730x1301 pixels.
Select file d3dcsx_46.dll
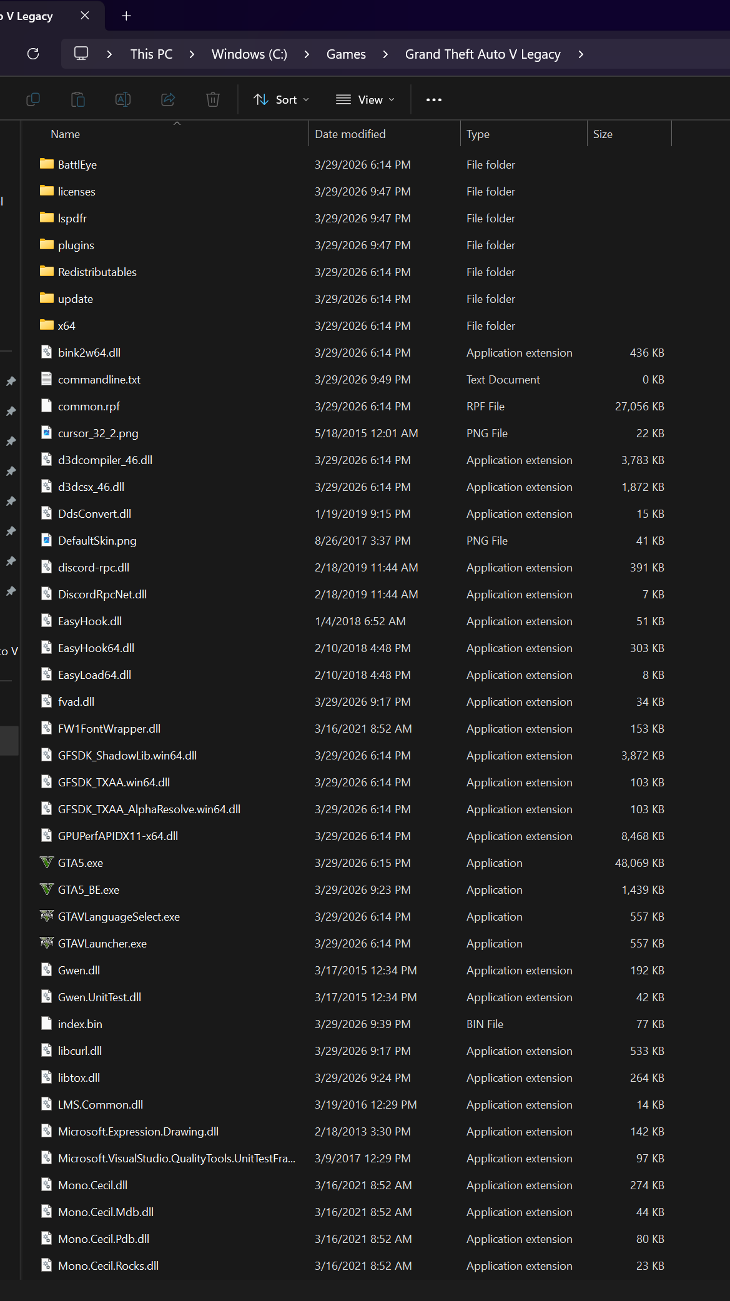click(x=91, y=487)
